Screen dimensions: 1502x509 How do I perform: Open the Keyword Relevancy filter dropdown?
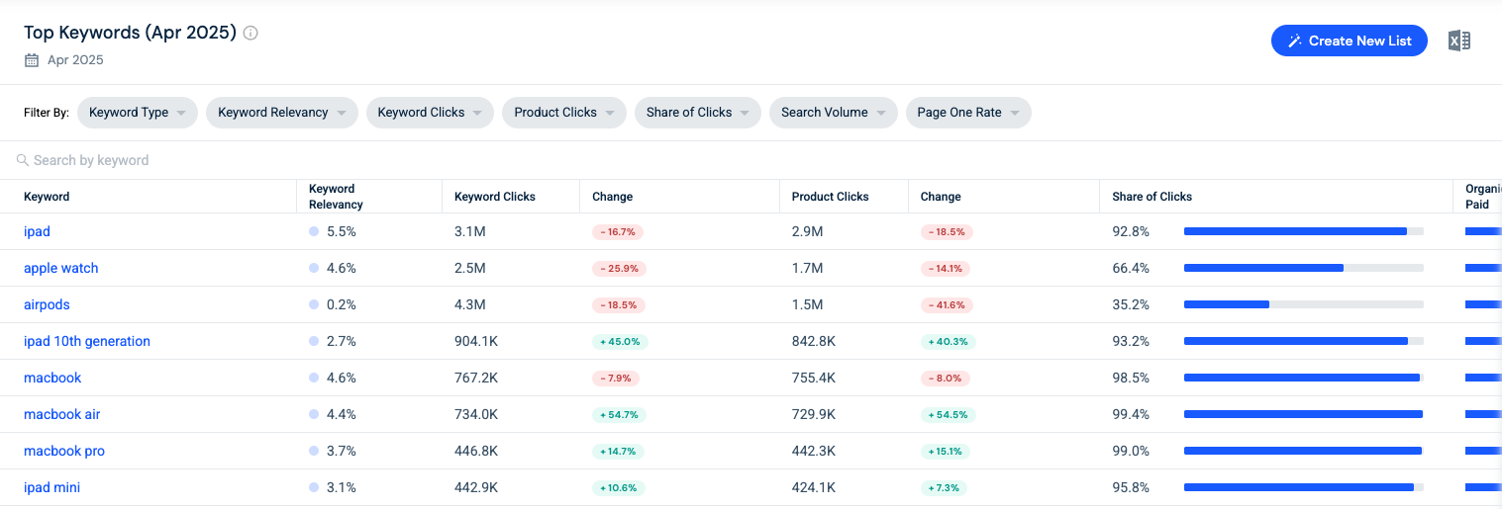pyautogui.click(x=282, y=113)
